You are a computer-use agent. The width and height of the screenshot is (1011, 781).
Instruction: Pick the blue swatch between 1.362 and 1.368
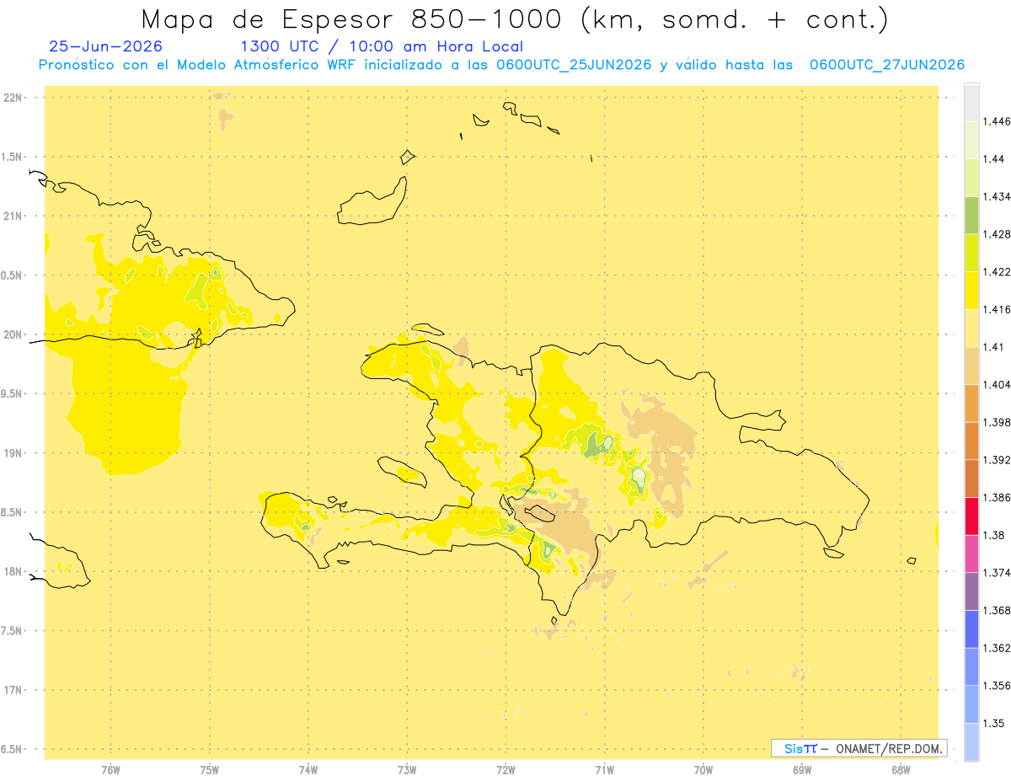(971, 629)
